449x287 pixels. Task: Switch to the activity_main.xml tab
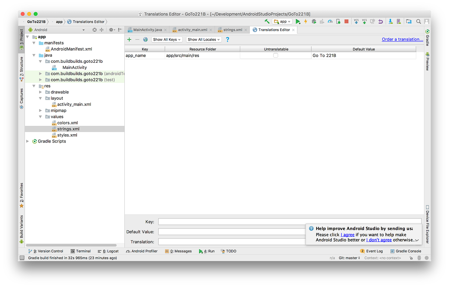pyautogui.click(x=192, y=29)
